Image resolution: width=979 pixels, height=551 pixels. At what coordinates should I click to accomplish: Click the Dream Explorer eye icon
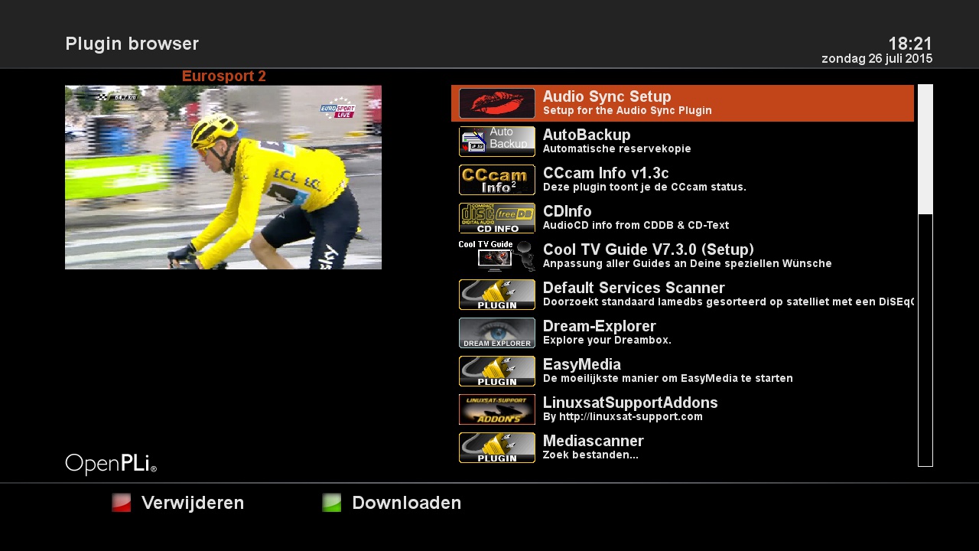click(497, 333)
